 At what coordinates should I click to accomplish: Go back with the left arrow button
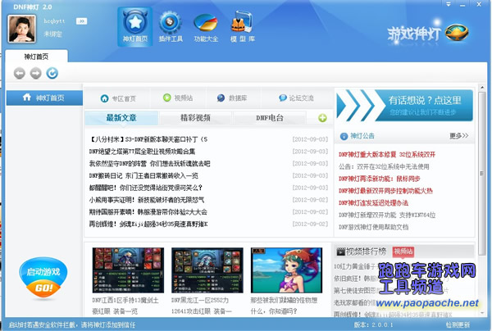(20, 74)
